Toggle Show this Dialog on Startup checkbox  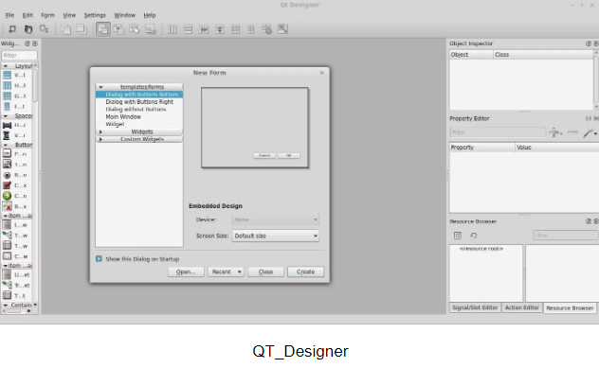pos(99,259)
